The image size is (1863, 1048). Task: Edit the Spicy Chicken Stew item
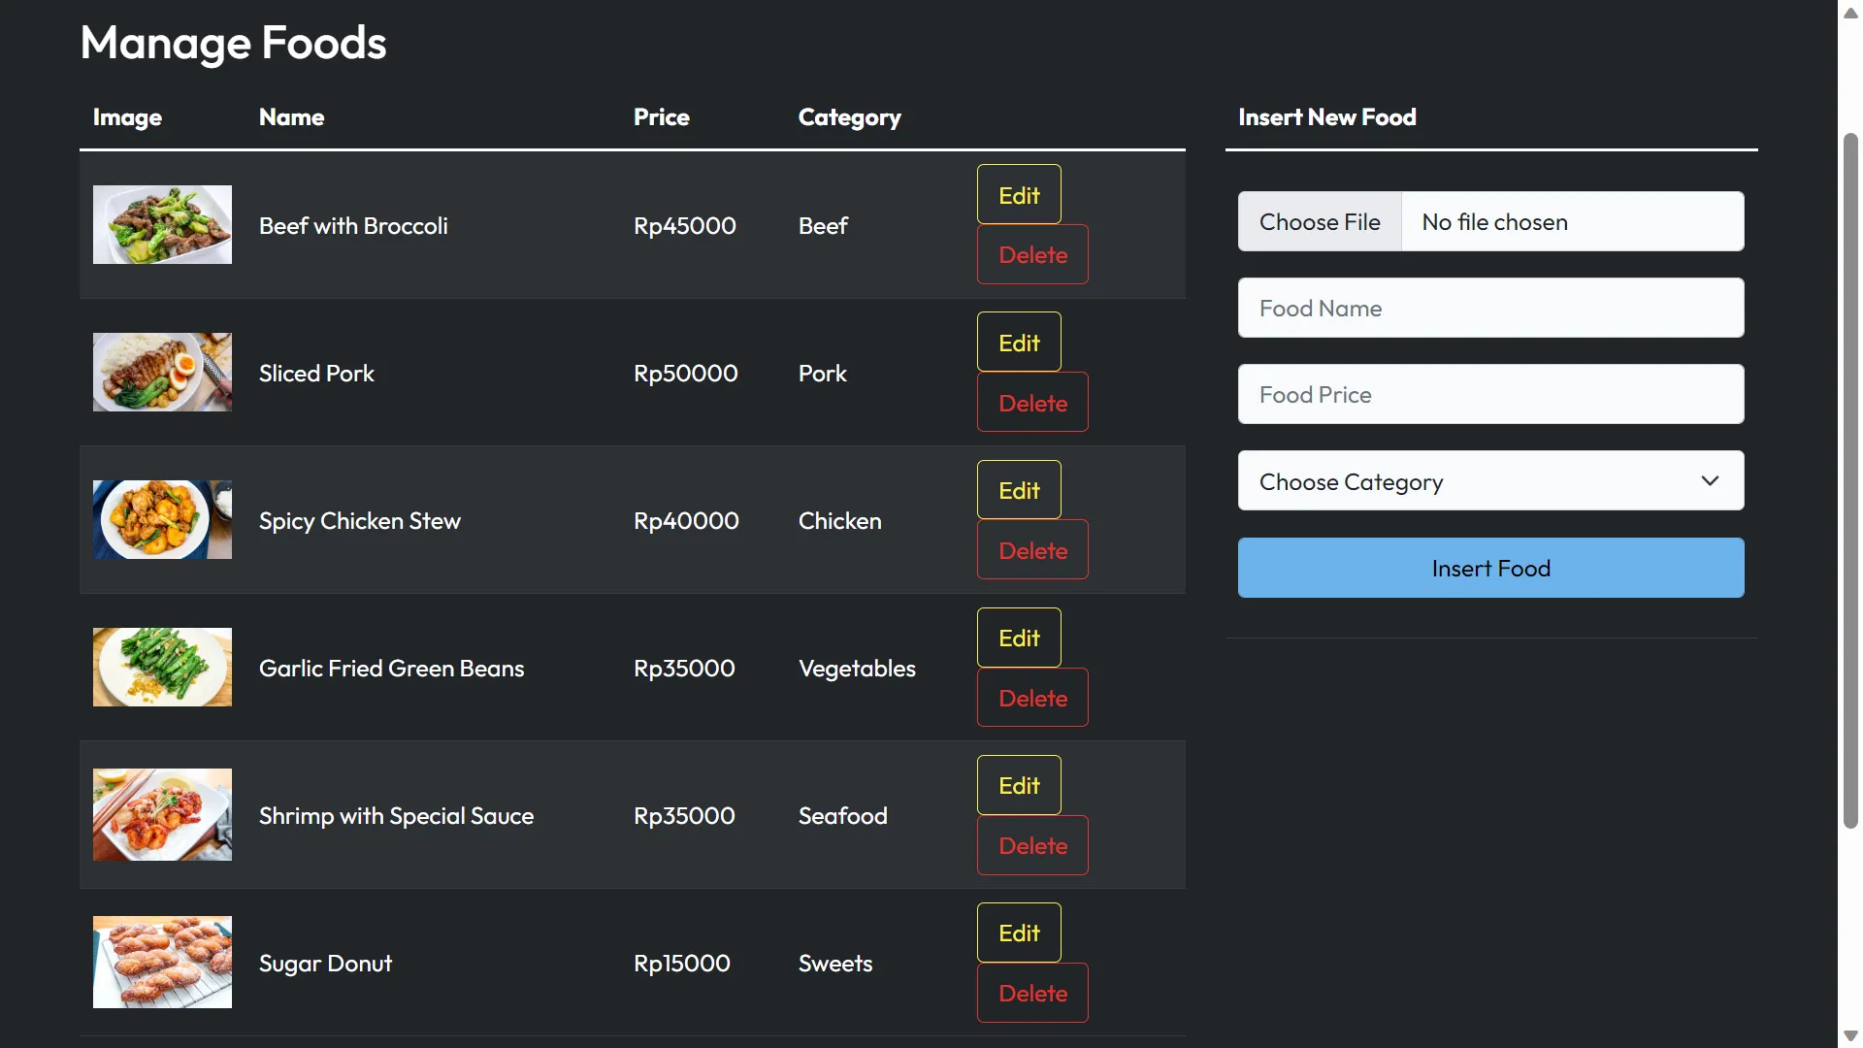coord(1019,490)
